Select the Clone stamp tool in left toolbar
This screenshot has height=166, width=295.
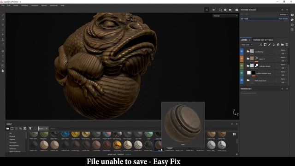tap(3, 39)
